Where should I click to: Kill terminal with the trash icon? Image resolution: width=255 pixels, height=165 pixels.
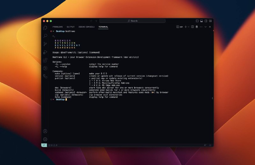pyautogui.click(x=197, y=27)
